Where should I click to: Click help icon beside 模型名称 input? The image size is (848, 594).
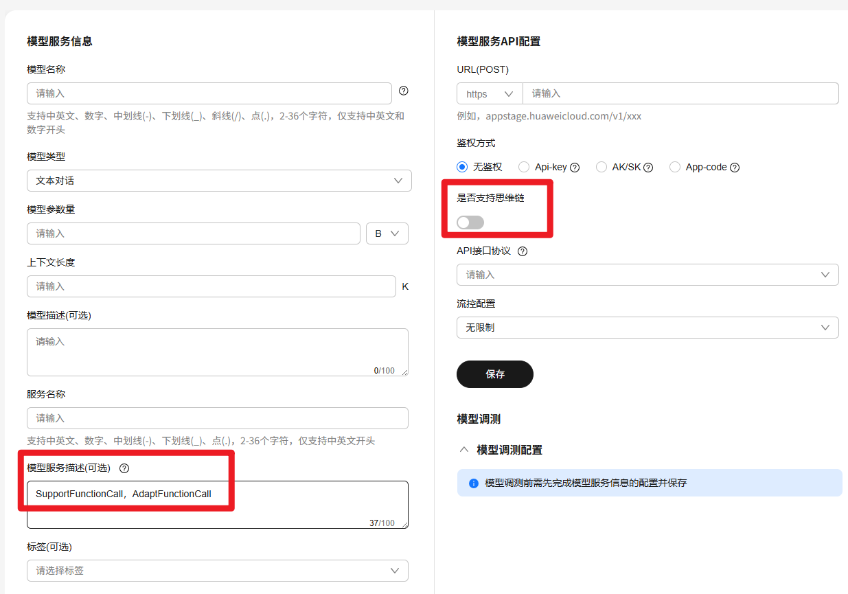[404, 91]
